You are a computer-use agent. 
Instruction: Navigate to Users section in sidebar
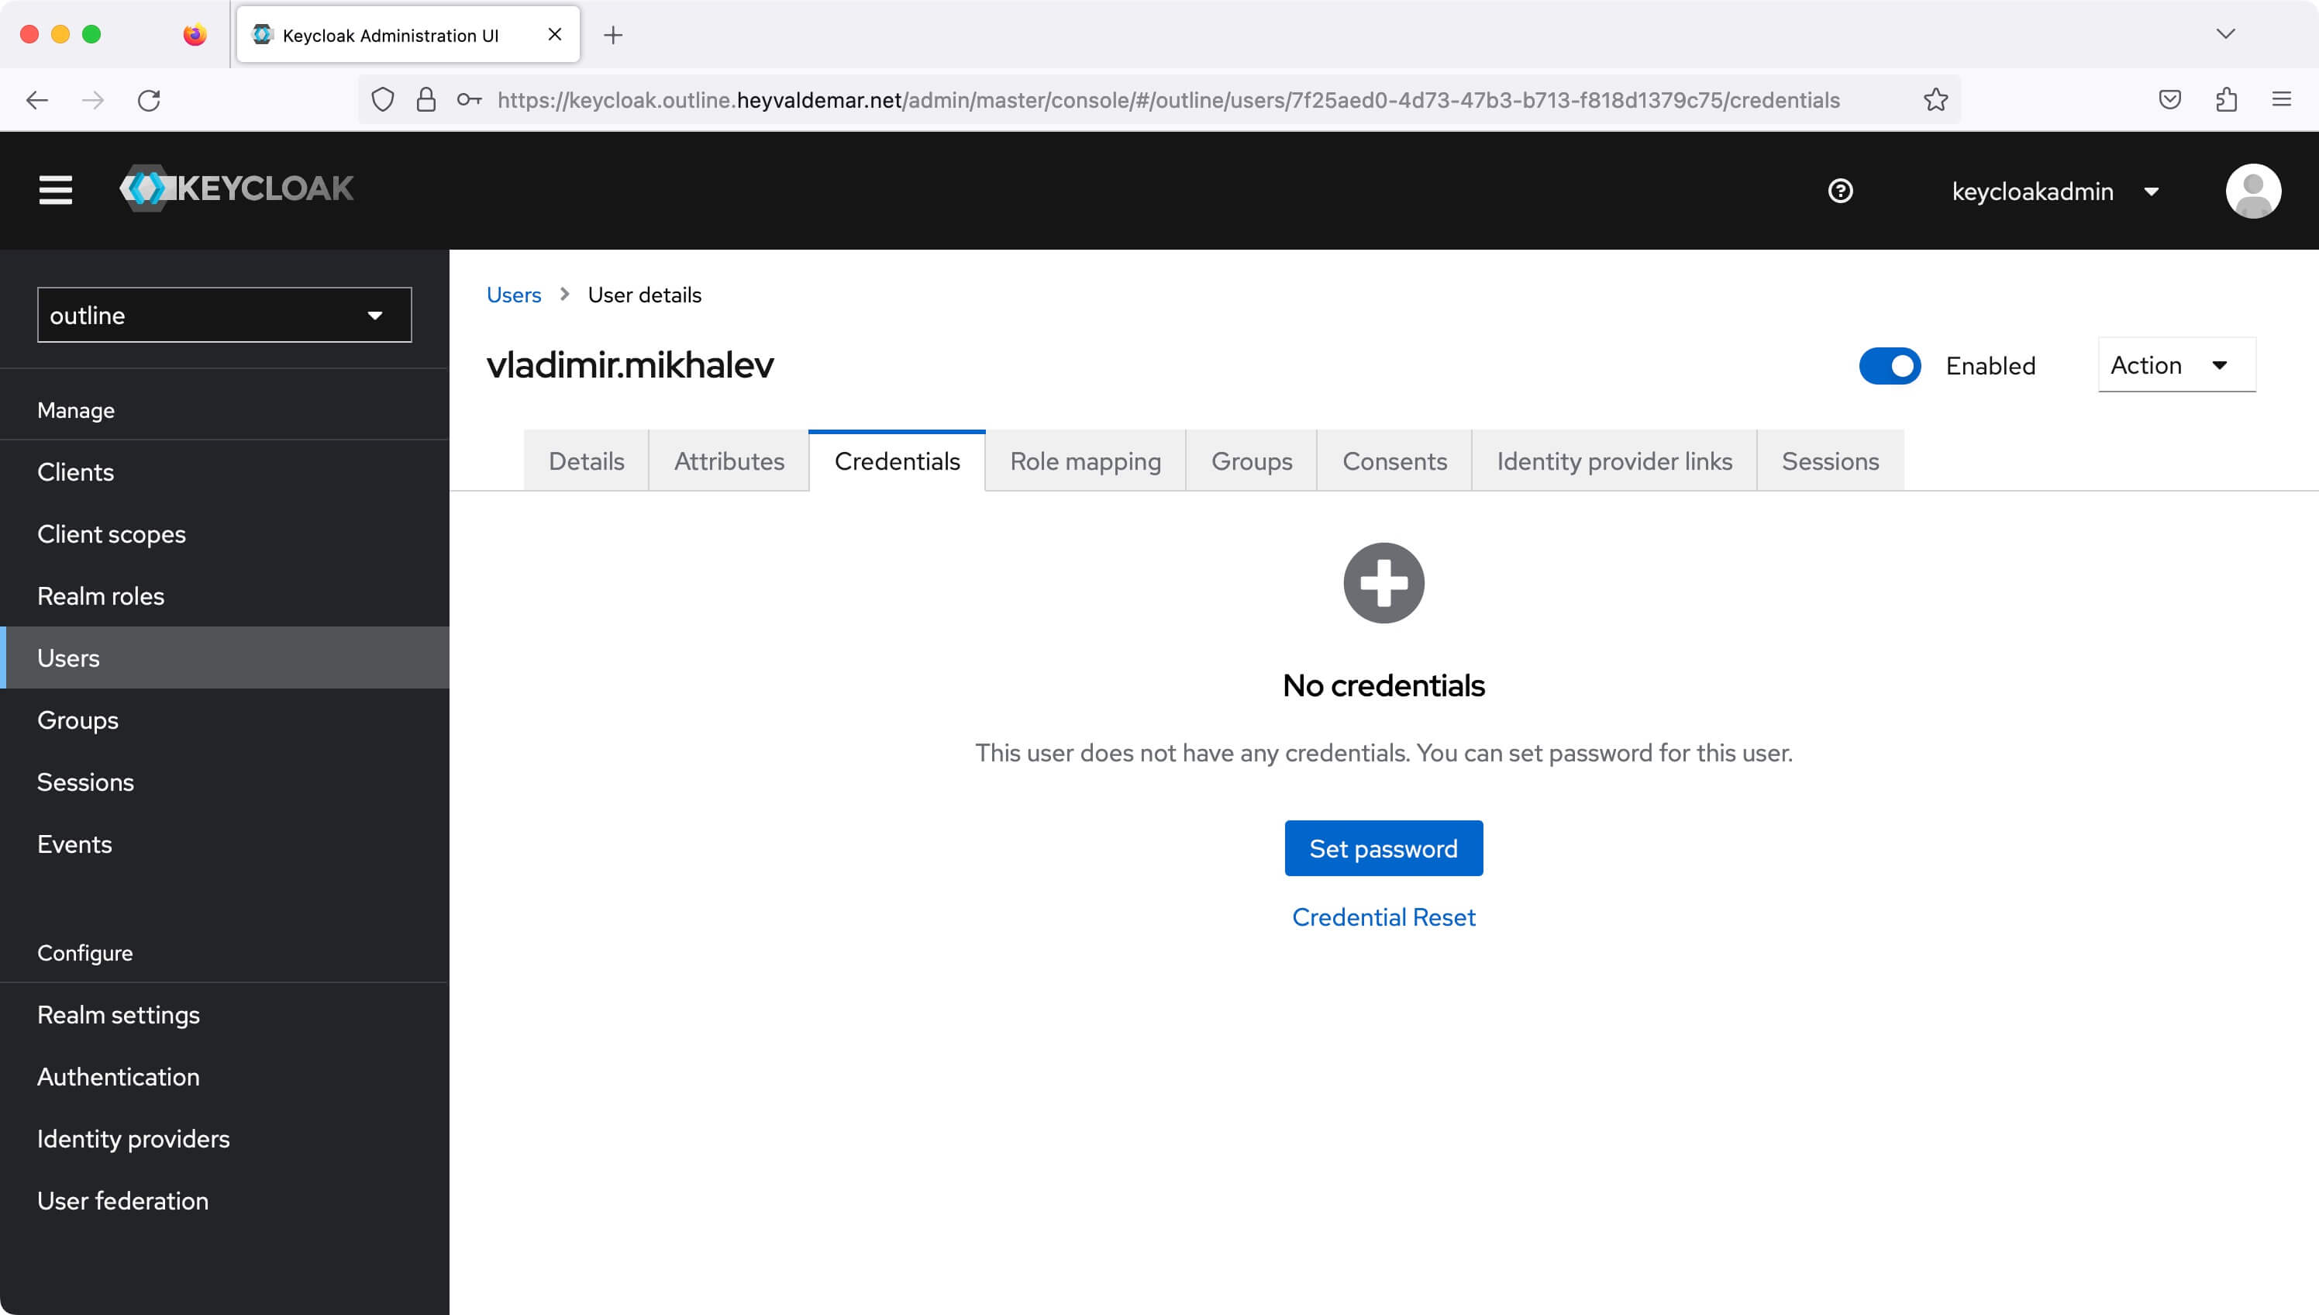point(68,657)
